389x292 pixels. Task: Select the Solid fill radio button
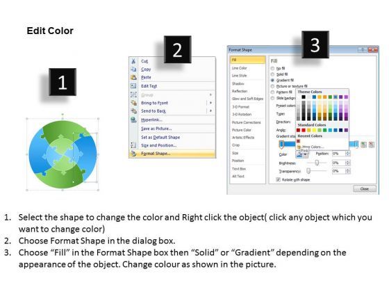[x=272, y=74]
